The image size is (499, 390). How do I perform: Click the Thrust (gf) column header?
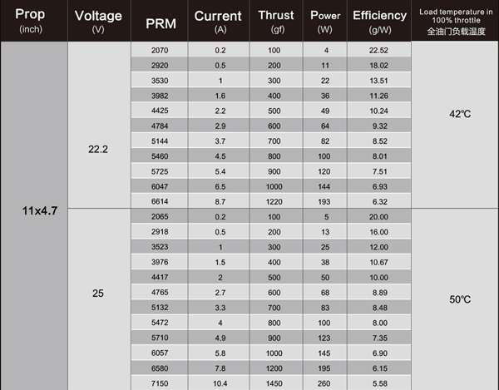(x=275, y=21)
